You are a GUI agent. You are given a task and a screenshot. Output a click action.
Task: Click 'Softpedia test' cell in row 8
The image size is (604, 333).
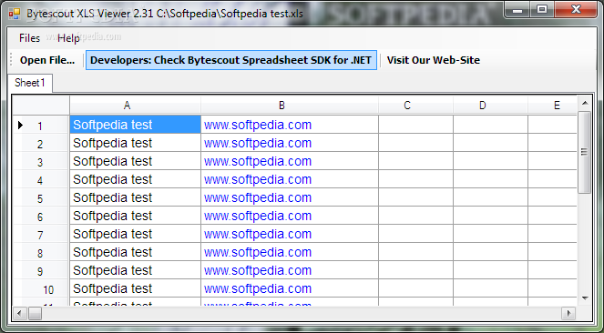135,252
